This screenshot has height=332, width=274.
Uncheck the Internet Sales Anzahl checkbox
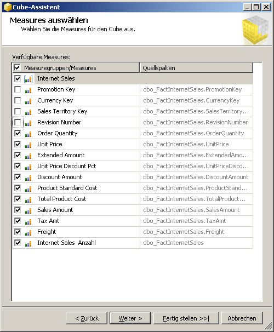coord(18,243)
